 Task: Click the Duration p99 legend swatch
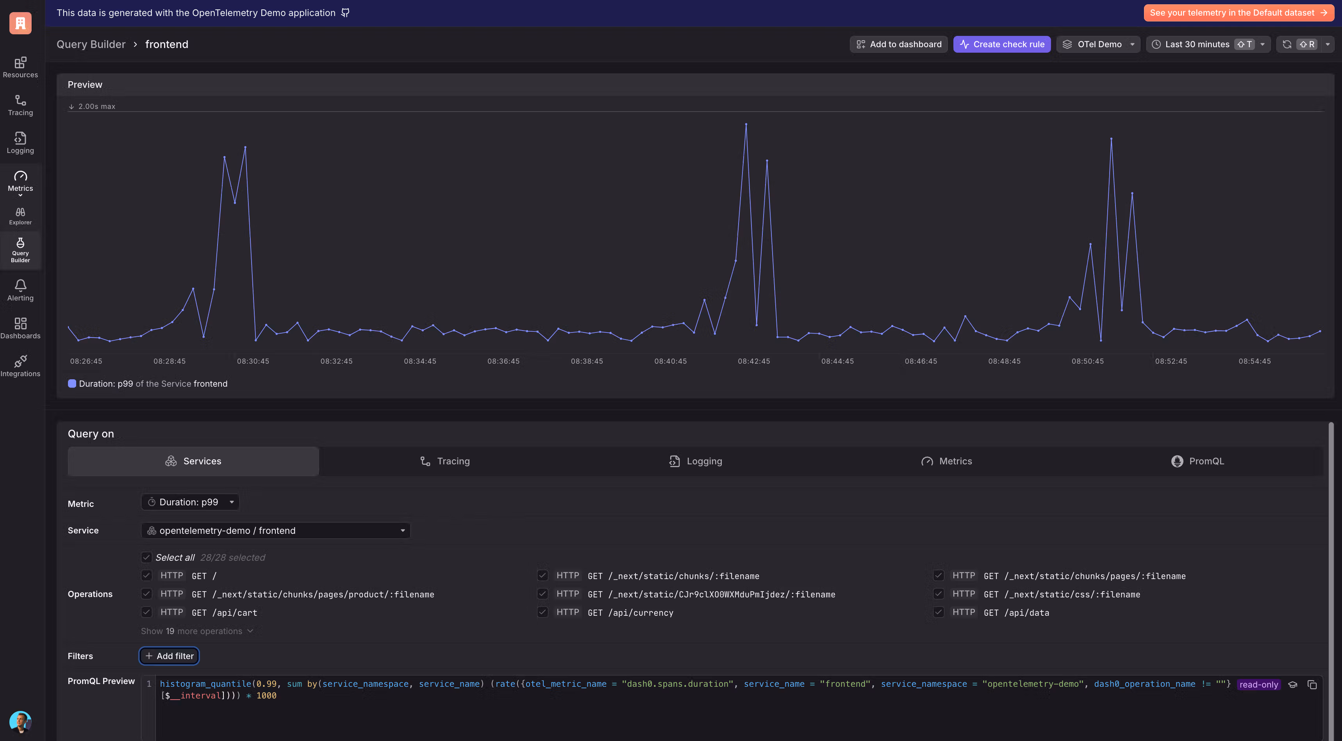72,384
